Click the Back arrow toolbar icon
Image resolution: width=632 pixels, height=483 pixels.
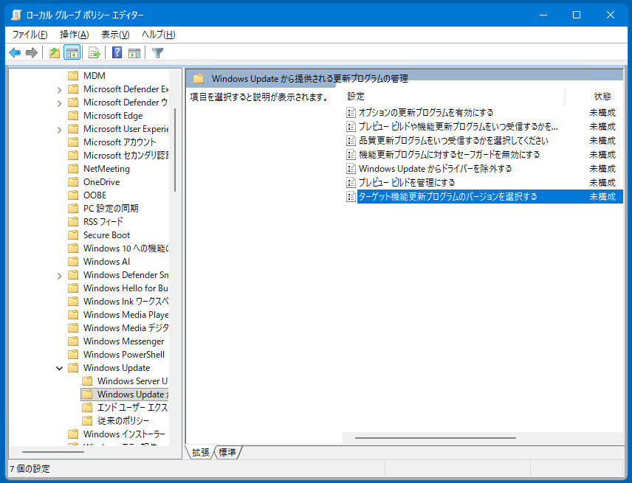[14, 52]
